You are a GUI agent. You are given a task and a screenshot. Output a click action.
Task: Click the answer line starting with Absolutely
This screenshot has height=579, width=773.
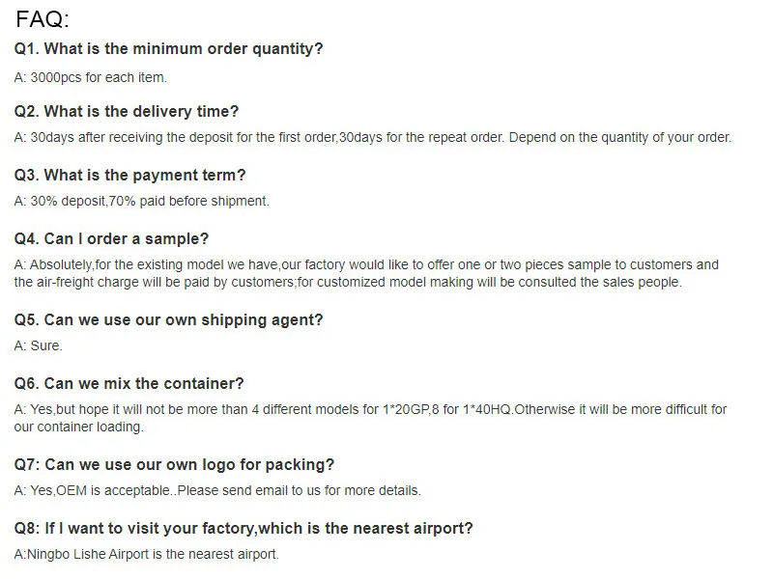coord(366,264)
